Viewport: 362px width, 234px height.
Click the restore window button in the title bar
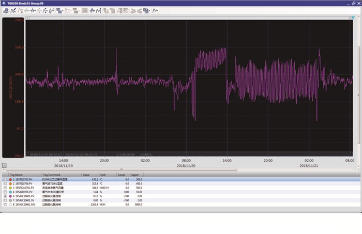tap(354, 3)
